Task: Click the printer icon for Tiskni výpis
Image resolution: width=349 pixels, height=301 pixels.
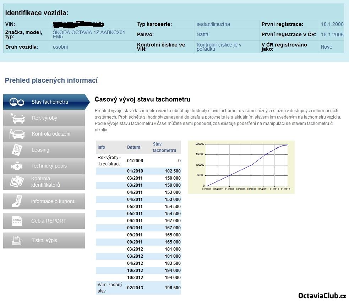Action: click(x=17, y=240)
